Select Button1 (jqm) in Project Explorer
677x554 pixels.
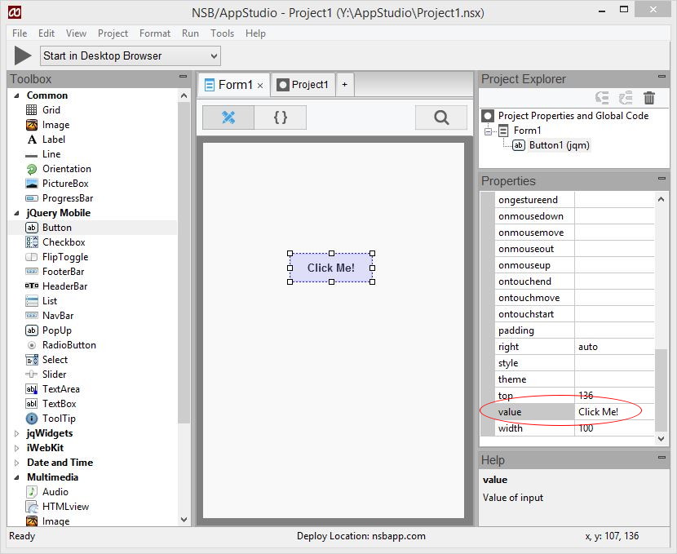tap(559, 145)
